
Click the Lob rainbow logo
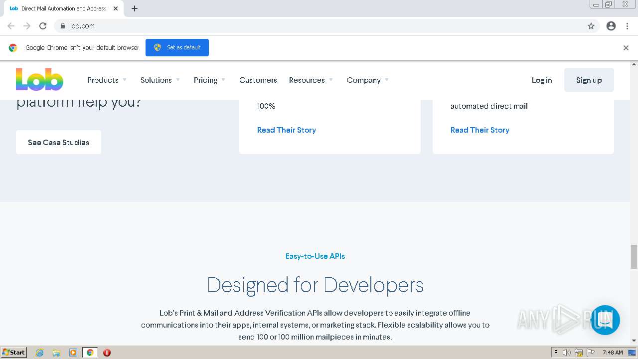tap(39, 80)
